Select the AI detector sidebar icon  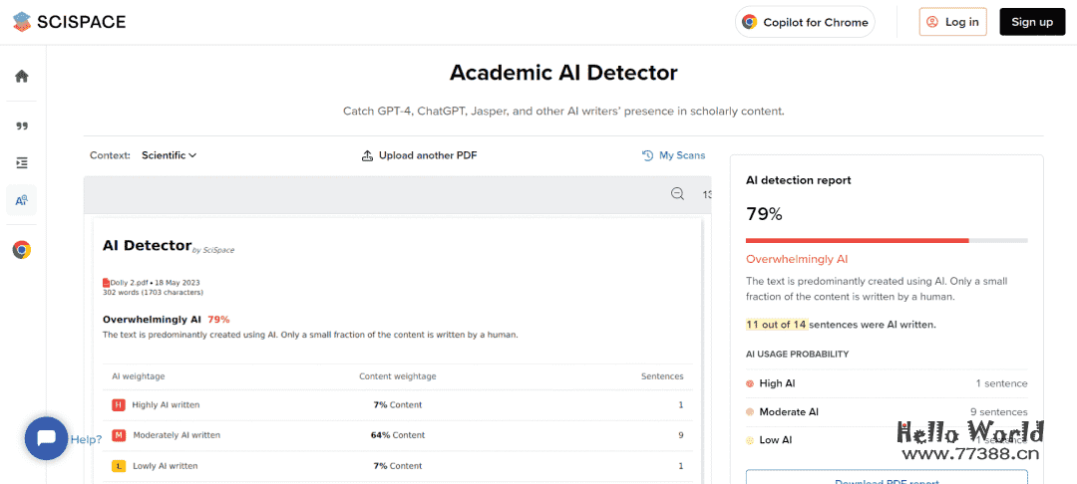pyautogui.click(x=21, y=200)
